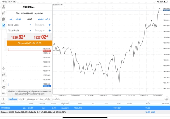Increase volume by +0.01
Screen dimensions: 170x119
[41, 19]
